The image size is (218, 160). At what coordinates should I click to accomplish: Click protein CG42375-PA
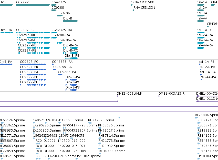(53, 64)
